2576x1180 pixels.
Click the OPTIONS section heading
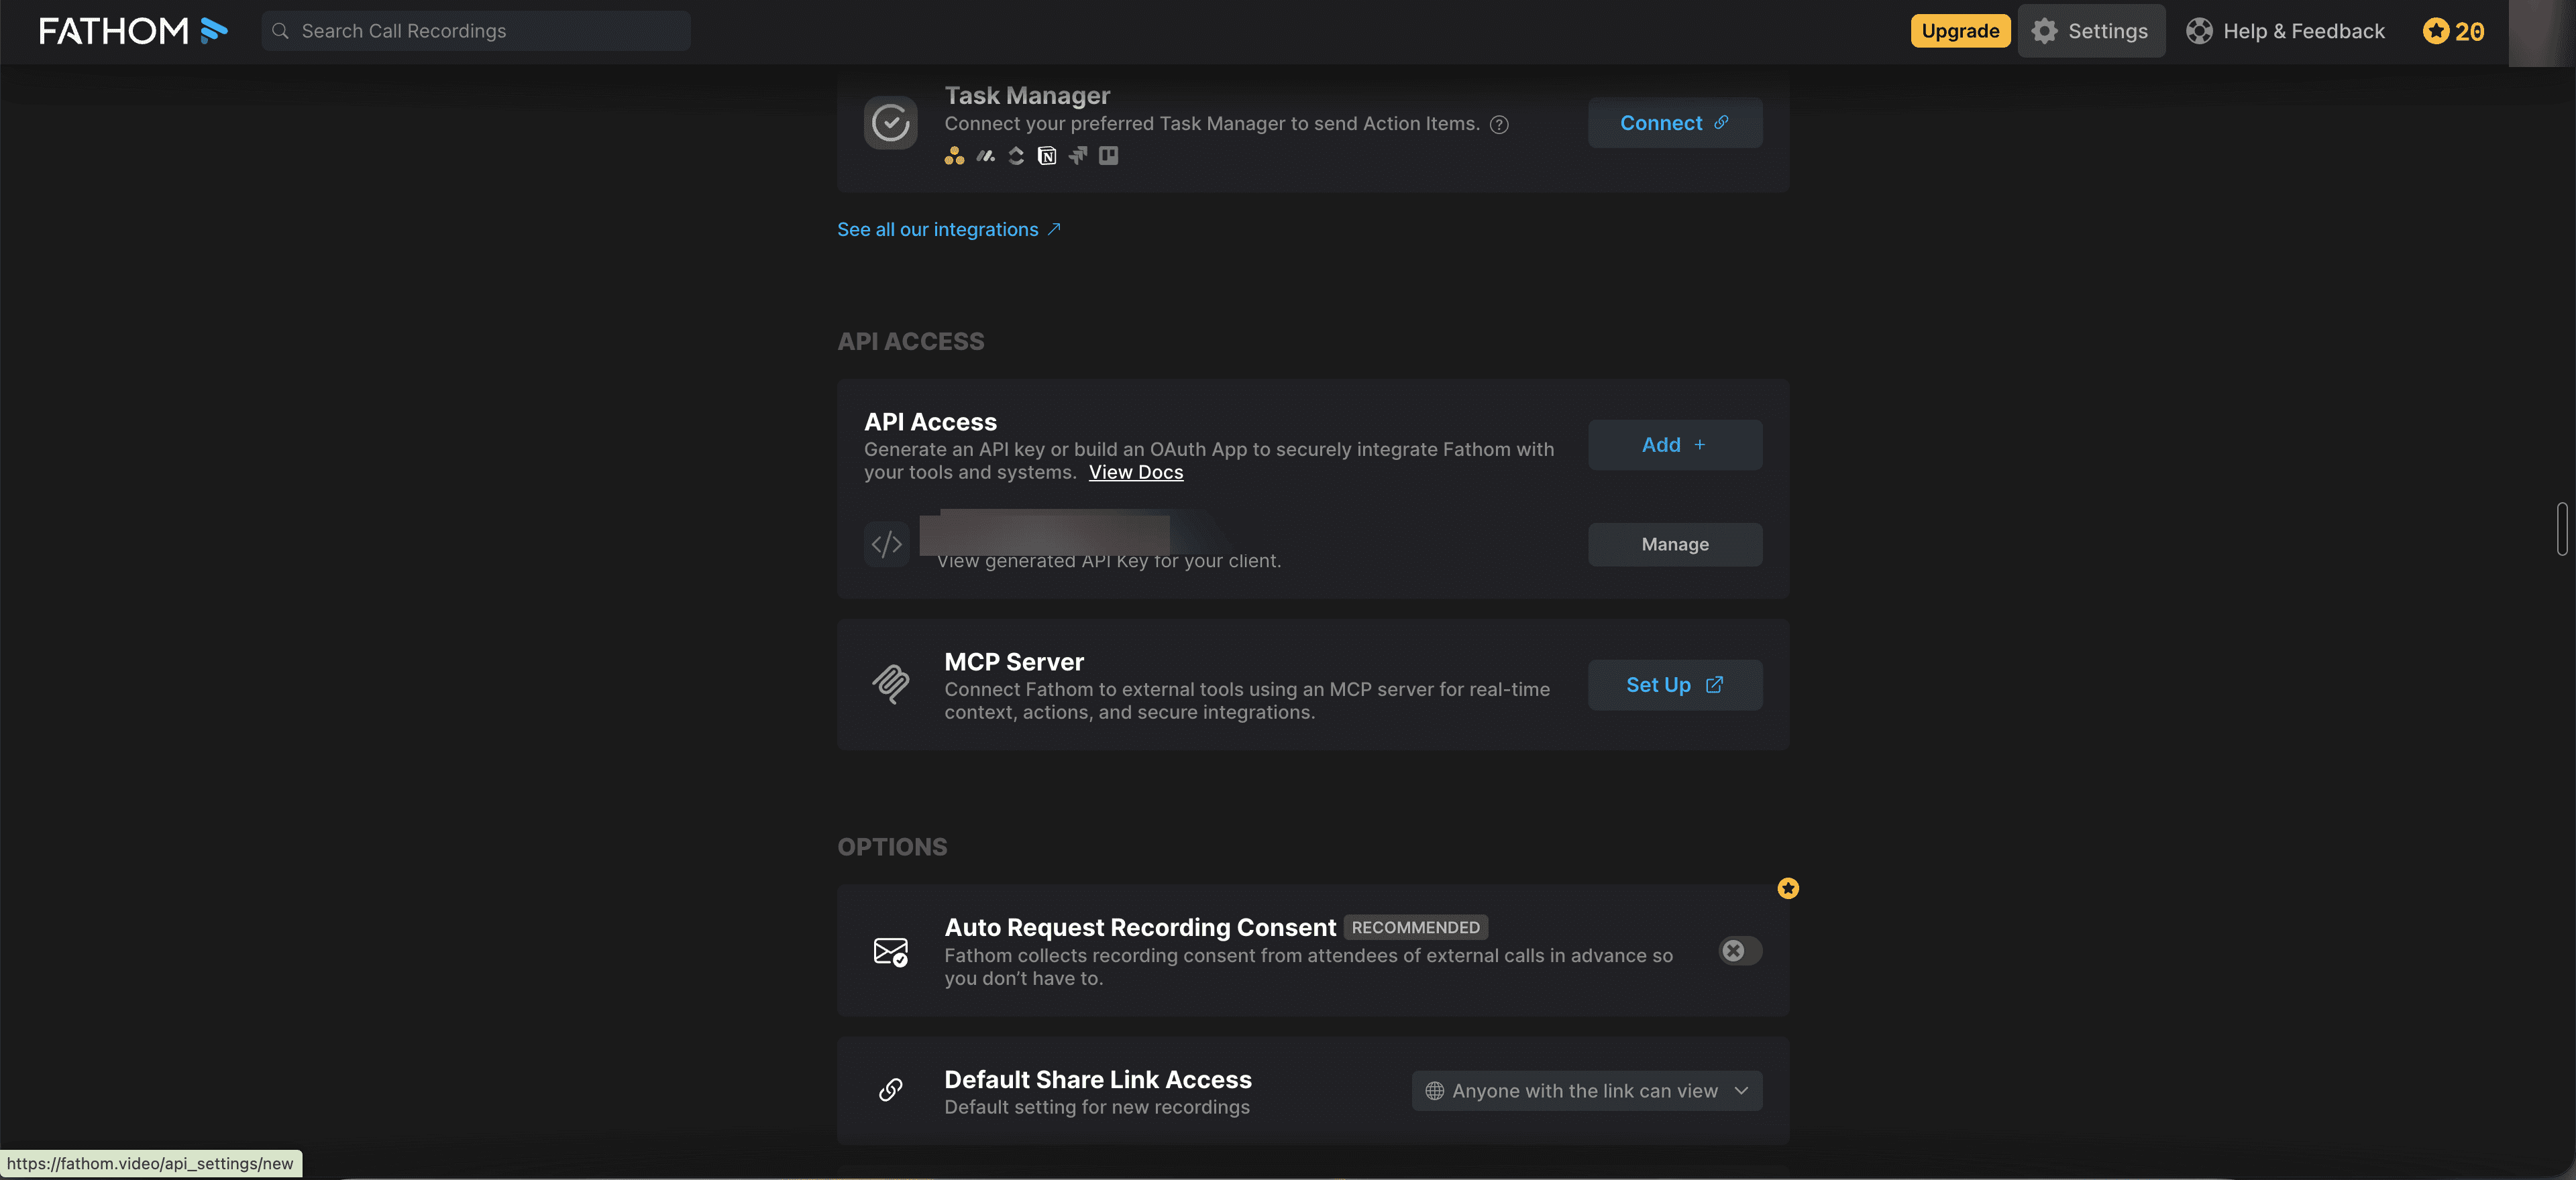point(892,847)
